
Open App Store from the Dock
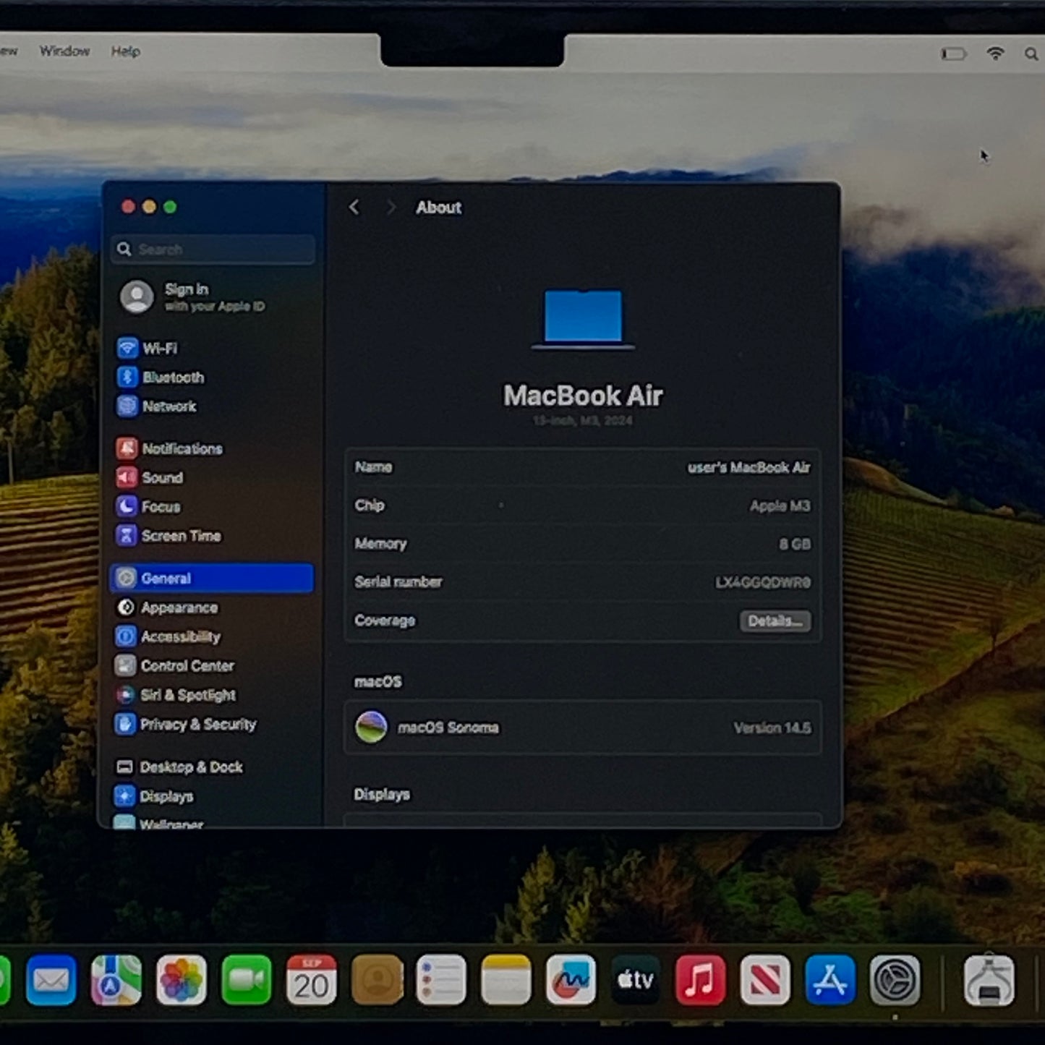click(830, 980)
